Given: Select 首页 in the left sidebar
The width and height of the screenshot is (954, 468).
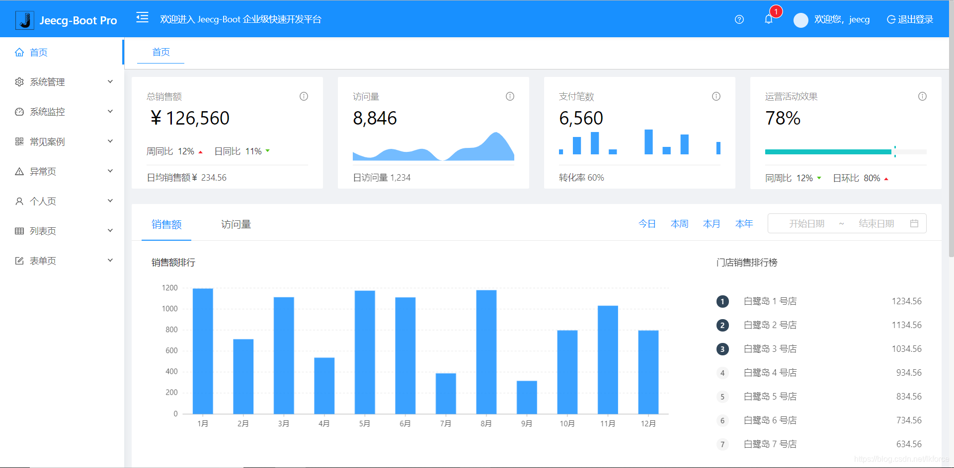Looking at the screenshot, I should pos(62,52).
